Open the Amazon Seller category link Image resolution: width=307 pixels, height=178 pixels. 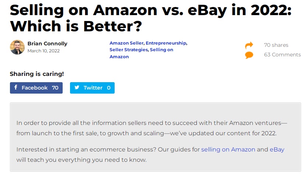126,43
